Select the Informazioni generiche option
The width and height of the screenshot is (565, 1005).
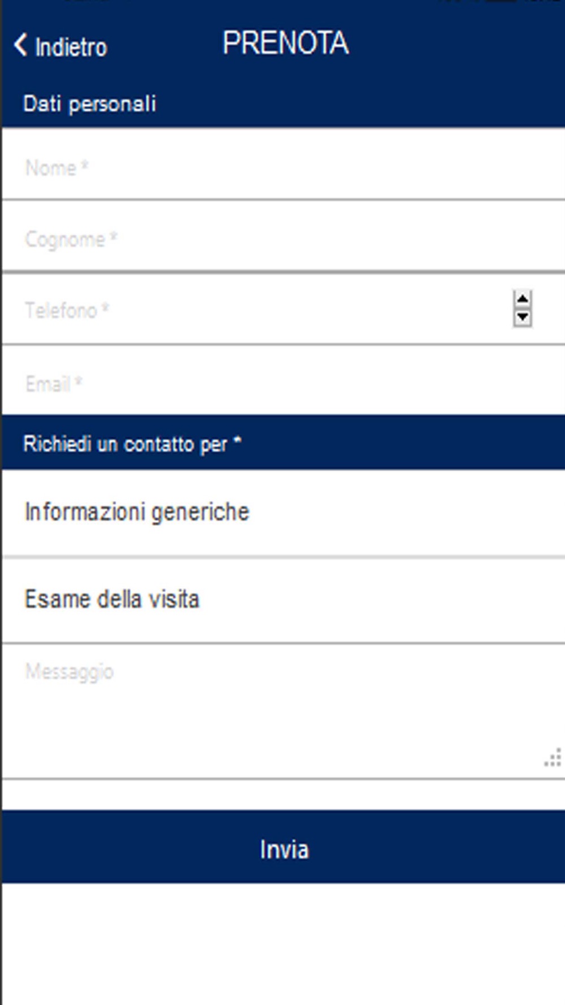(137, 512)
